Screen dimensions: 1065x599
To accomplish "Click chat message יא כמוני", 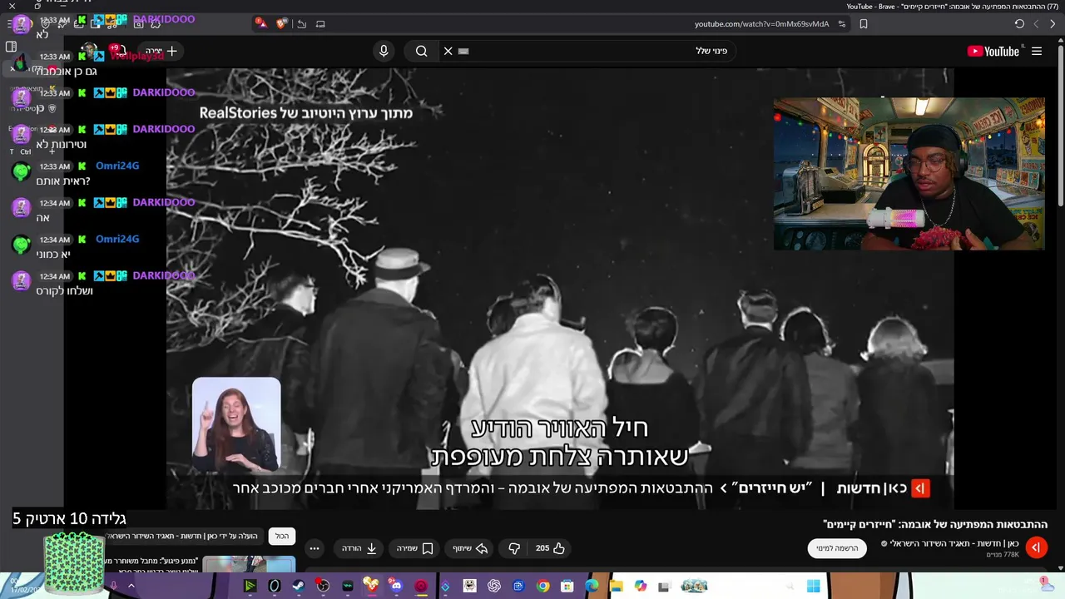I will (x=52, y=255).
